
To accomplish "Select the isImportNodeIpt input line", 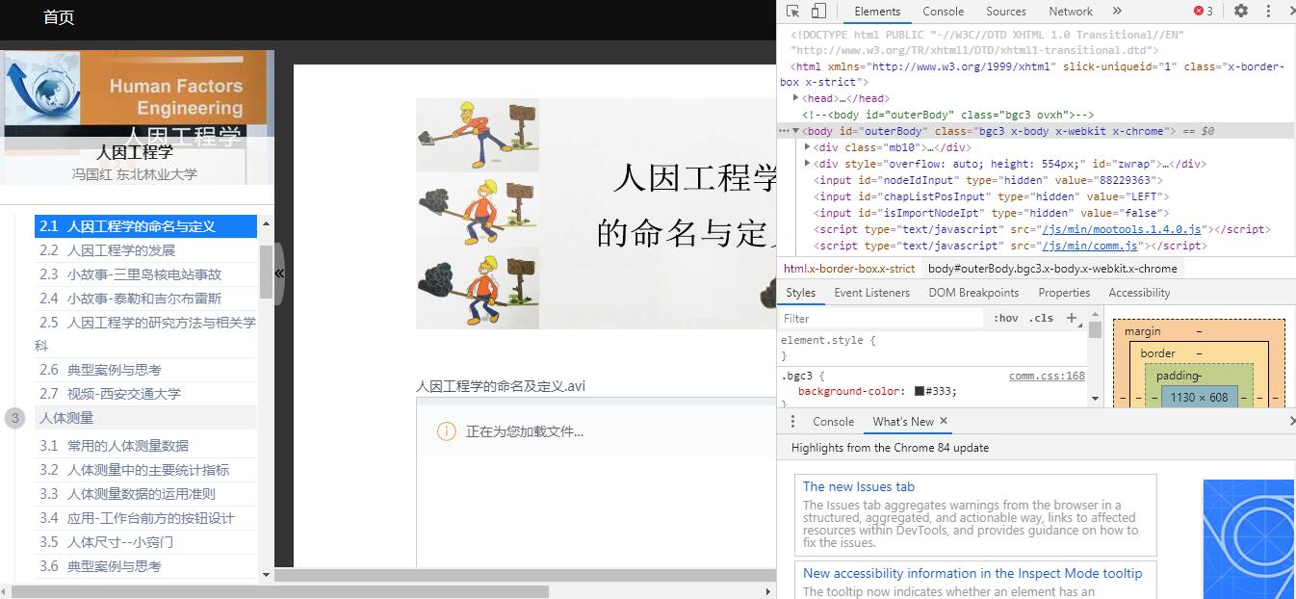I will [992, 213].
